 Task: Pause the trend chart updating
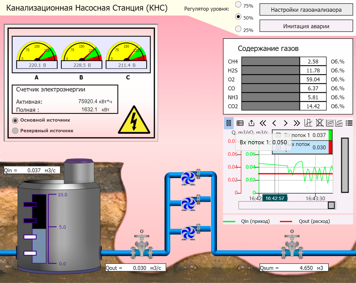[x=229, y=123]
